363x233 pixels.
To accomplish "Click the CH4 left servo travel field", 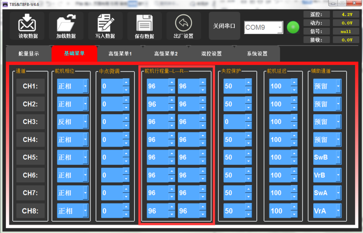I will [157, 139].
